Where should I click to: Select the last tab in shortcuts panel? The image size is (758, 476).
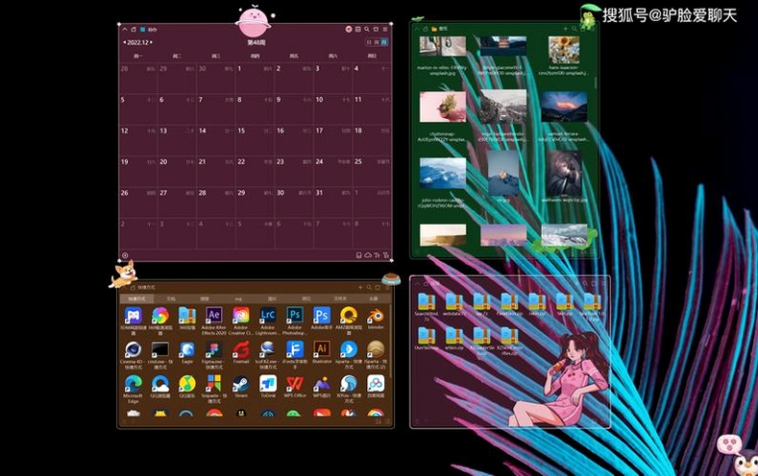(x=374, y=298)
